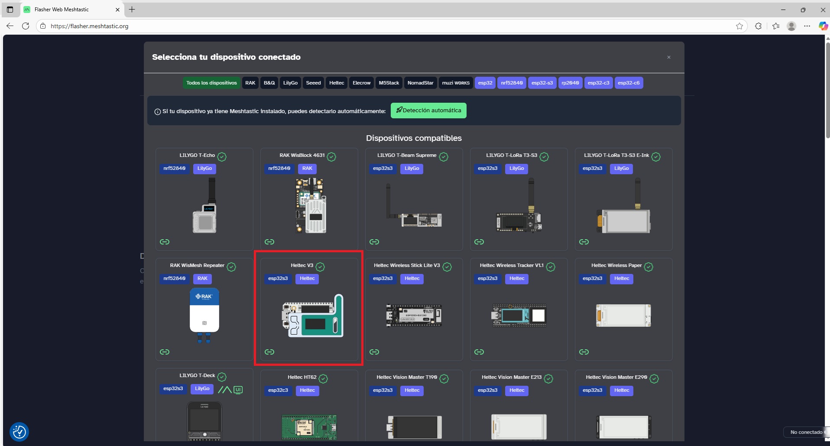Add this page to favorites star
This screenshot has width=830, height=446.
coord(739,26)
